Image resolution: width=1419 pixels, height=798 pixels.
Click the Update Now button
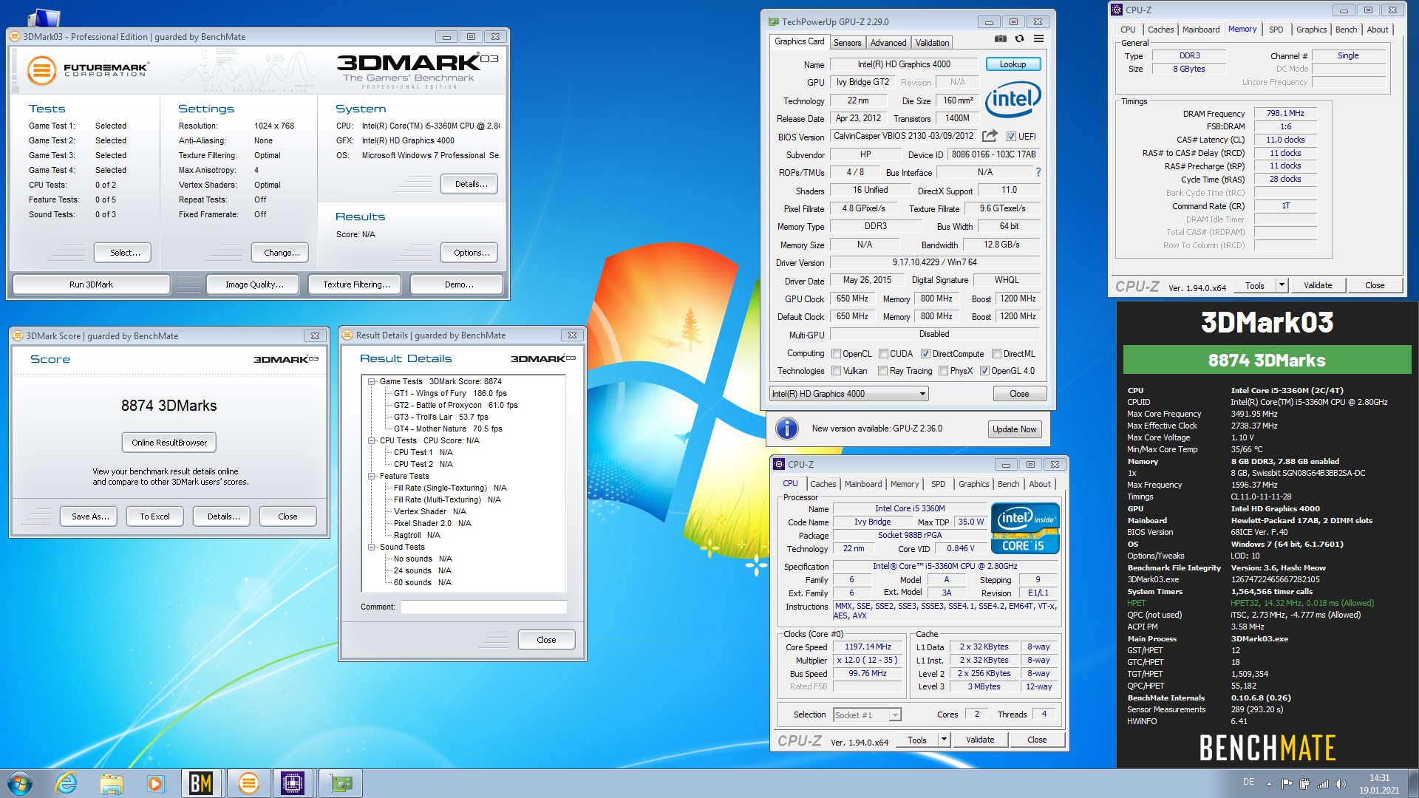point(1014,429)
